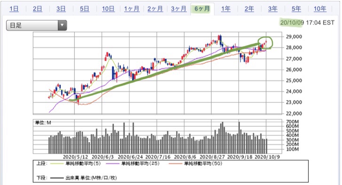The width and height of the screenshot is (342, 185).
Task: Select the 1日 time range tab
Action: (14, 9)
